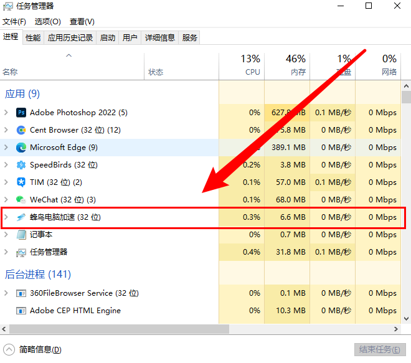Maximize the Task Manager window
The height and width of the screenshot is (363, 411).
(x=369, y=6)
